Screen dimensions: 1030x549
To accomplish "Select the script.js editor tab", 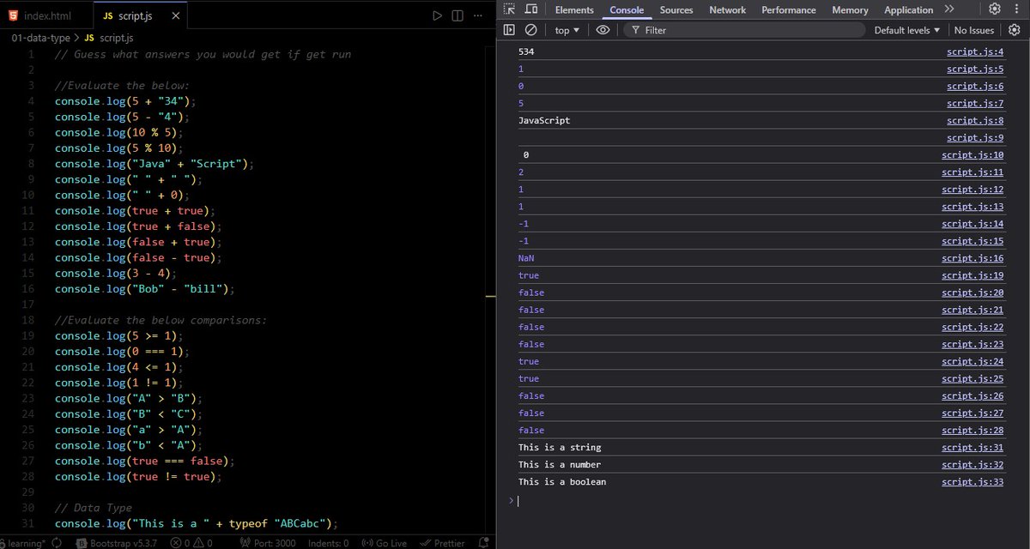I will click(x=140, y=15).
